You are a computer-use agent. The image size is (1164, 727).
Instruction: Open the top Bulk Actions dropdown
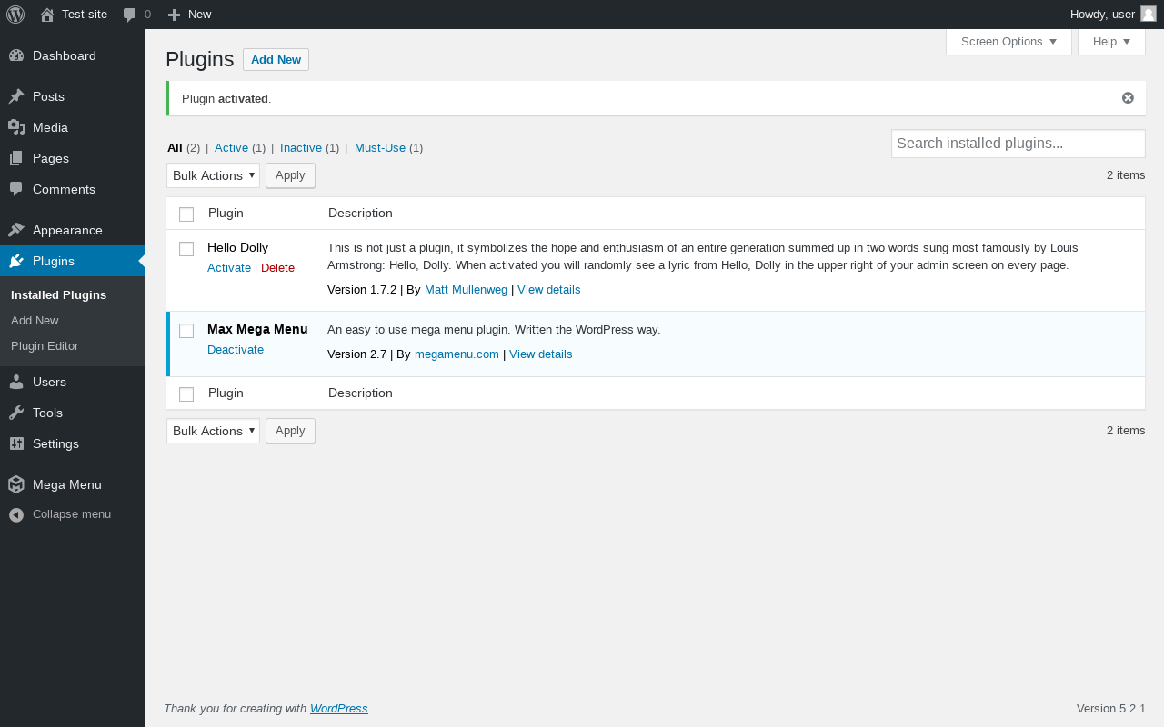click(213, 175)
